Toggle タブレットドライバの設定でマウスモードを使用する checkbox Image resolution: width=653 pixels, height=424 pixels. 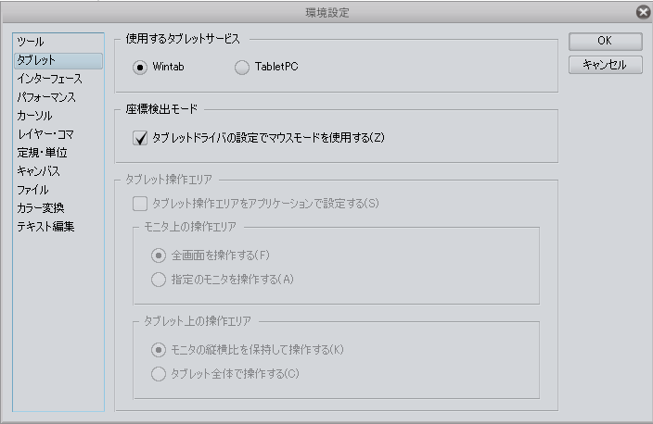coord(141,139)
